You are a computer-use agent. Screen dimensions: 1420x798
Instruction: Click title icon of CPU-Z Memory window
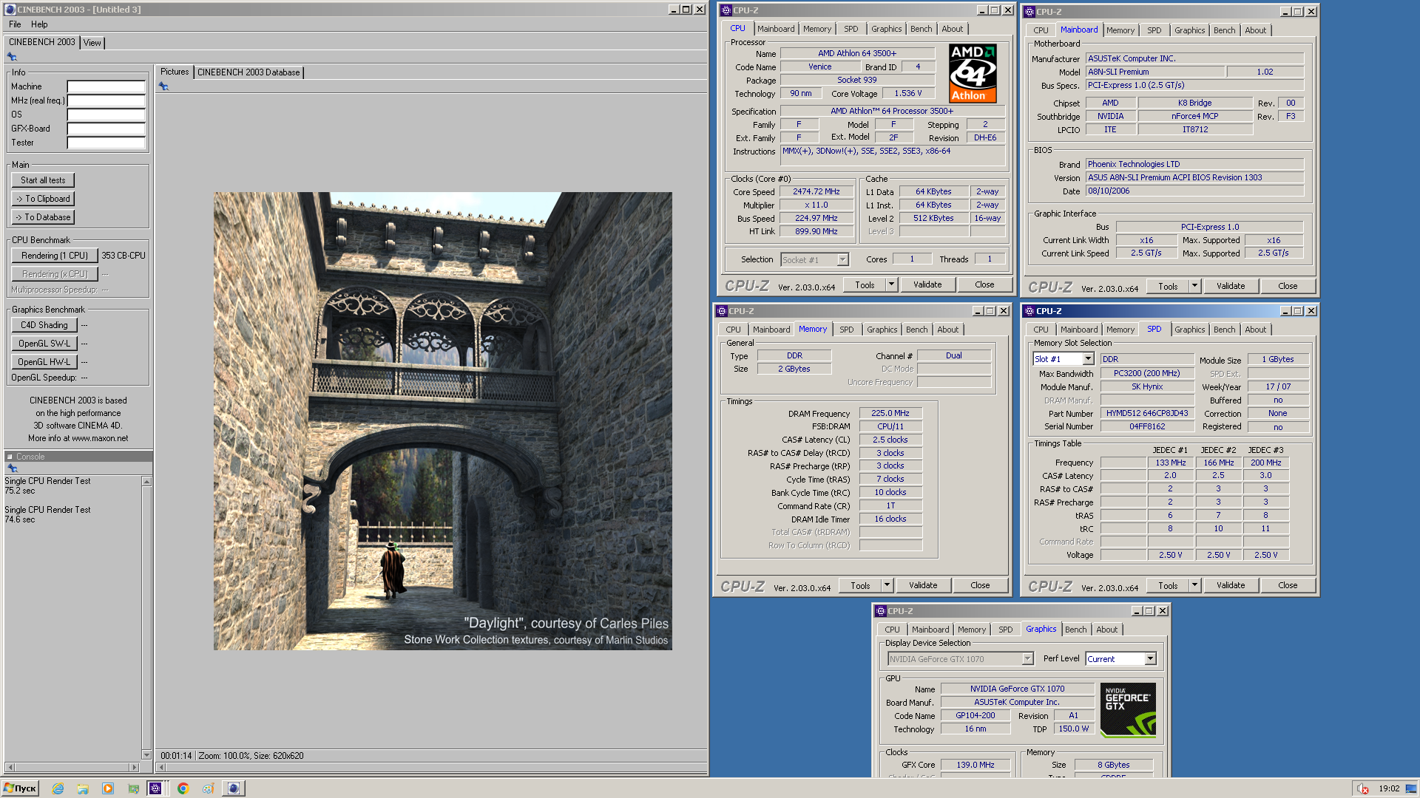coord(722,311)
